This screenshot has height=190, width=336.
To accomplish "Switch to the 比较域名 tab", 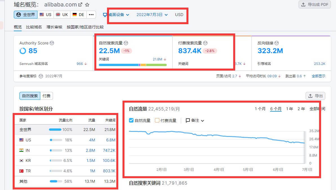I will (34, 27).
